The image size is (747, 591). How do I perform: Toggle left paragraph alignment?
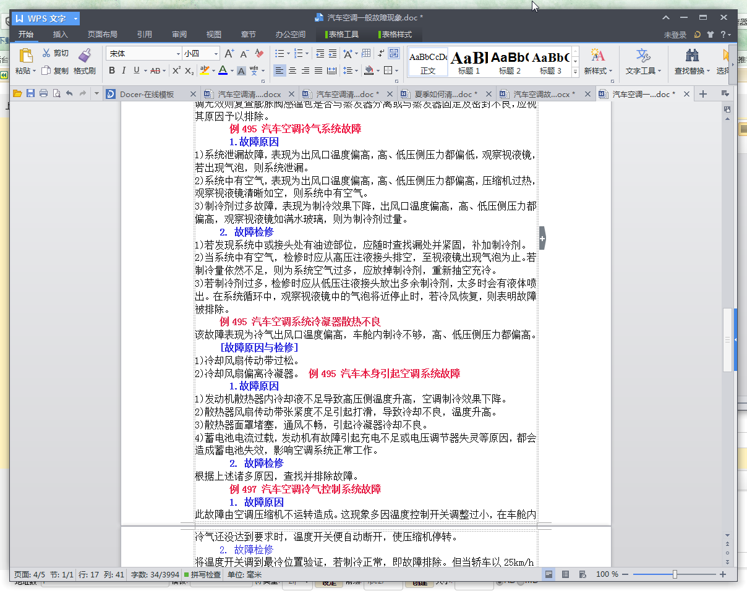280,70
